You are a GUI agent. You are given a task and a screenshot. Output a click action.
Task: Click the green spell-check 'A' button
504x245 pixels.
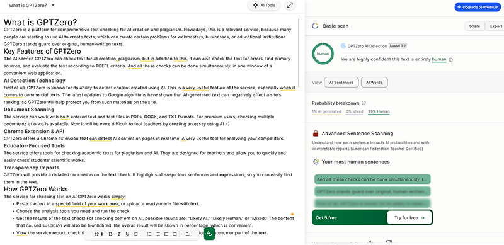tap(209, 234)
